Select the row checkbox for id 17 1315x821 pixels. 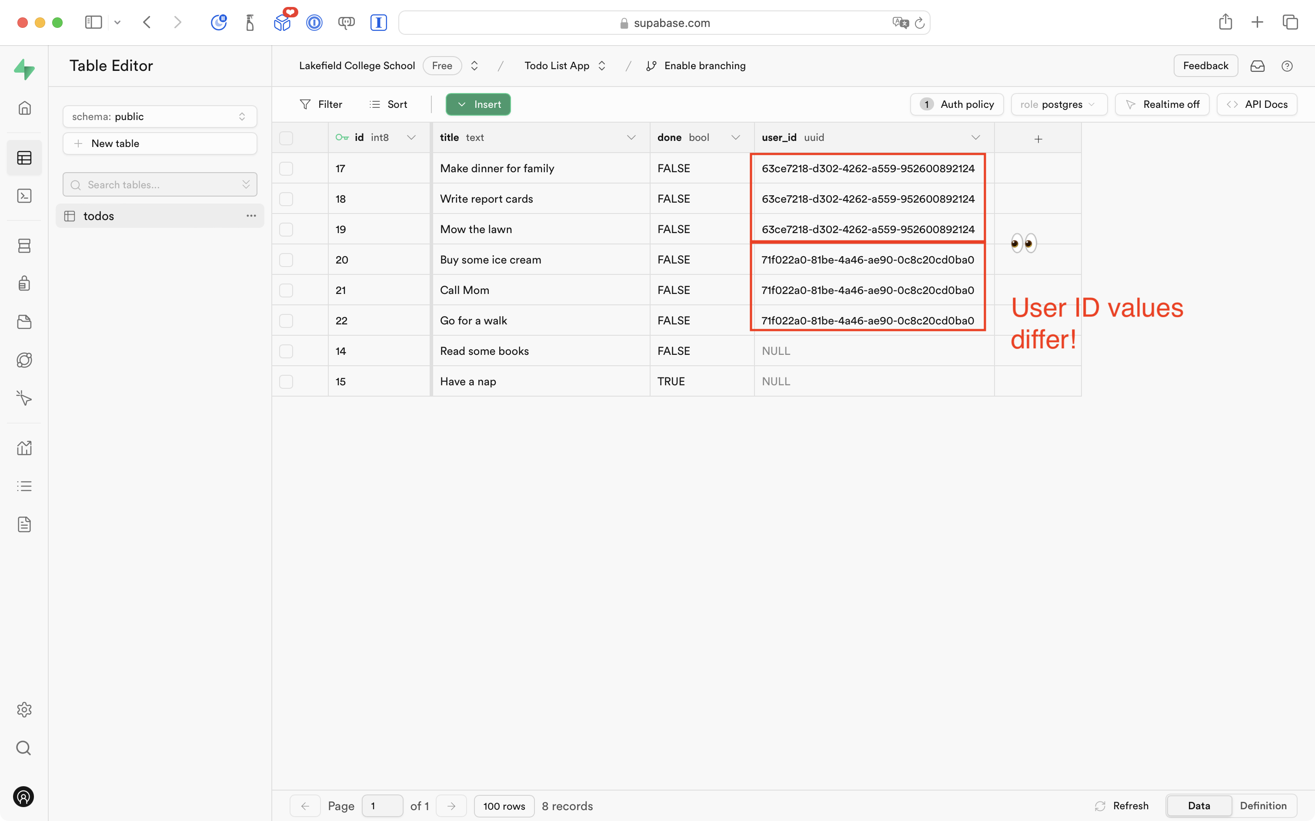(x=286, y=168)
